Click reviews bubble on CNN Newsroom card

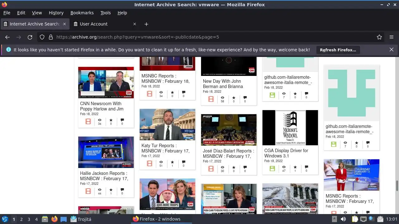122,120
